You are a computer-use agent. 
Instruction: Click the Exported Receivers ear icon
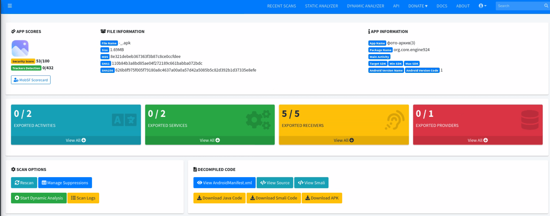click(x=395, y=120)
